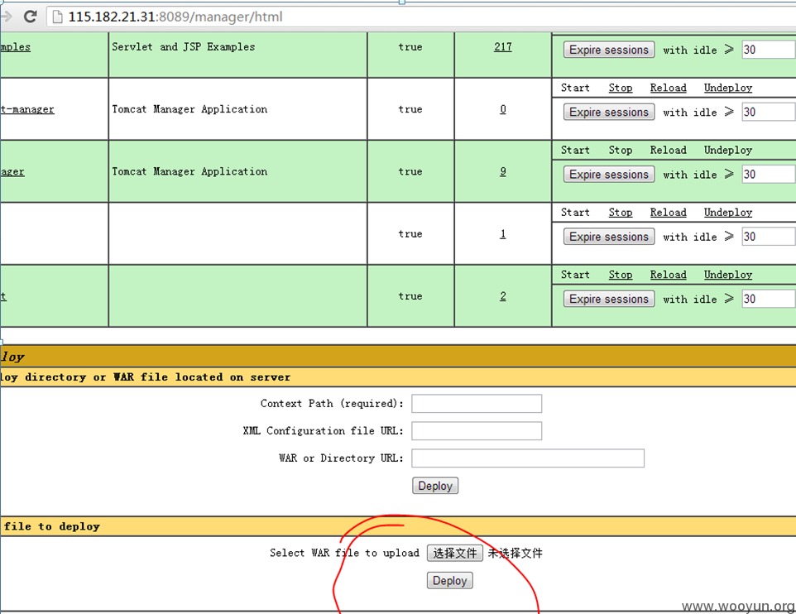Open the sessions link showing 0
This screenshot has height=614, width=796.
[502, 109]
